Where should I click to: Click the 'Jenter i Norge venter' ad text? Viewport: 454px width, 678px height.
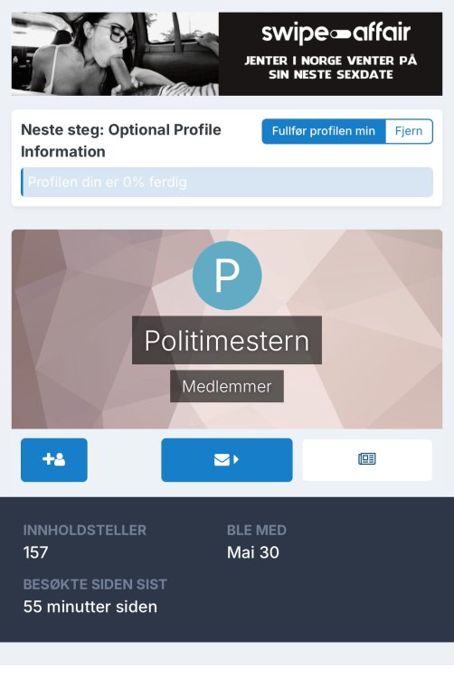click(x=331, y=68)
